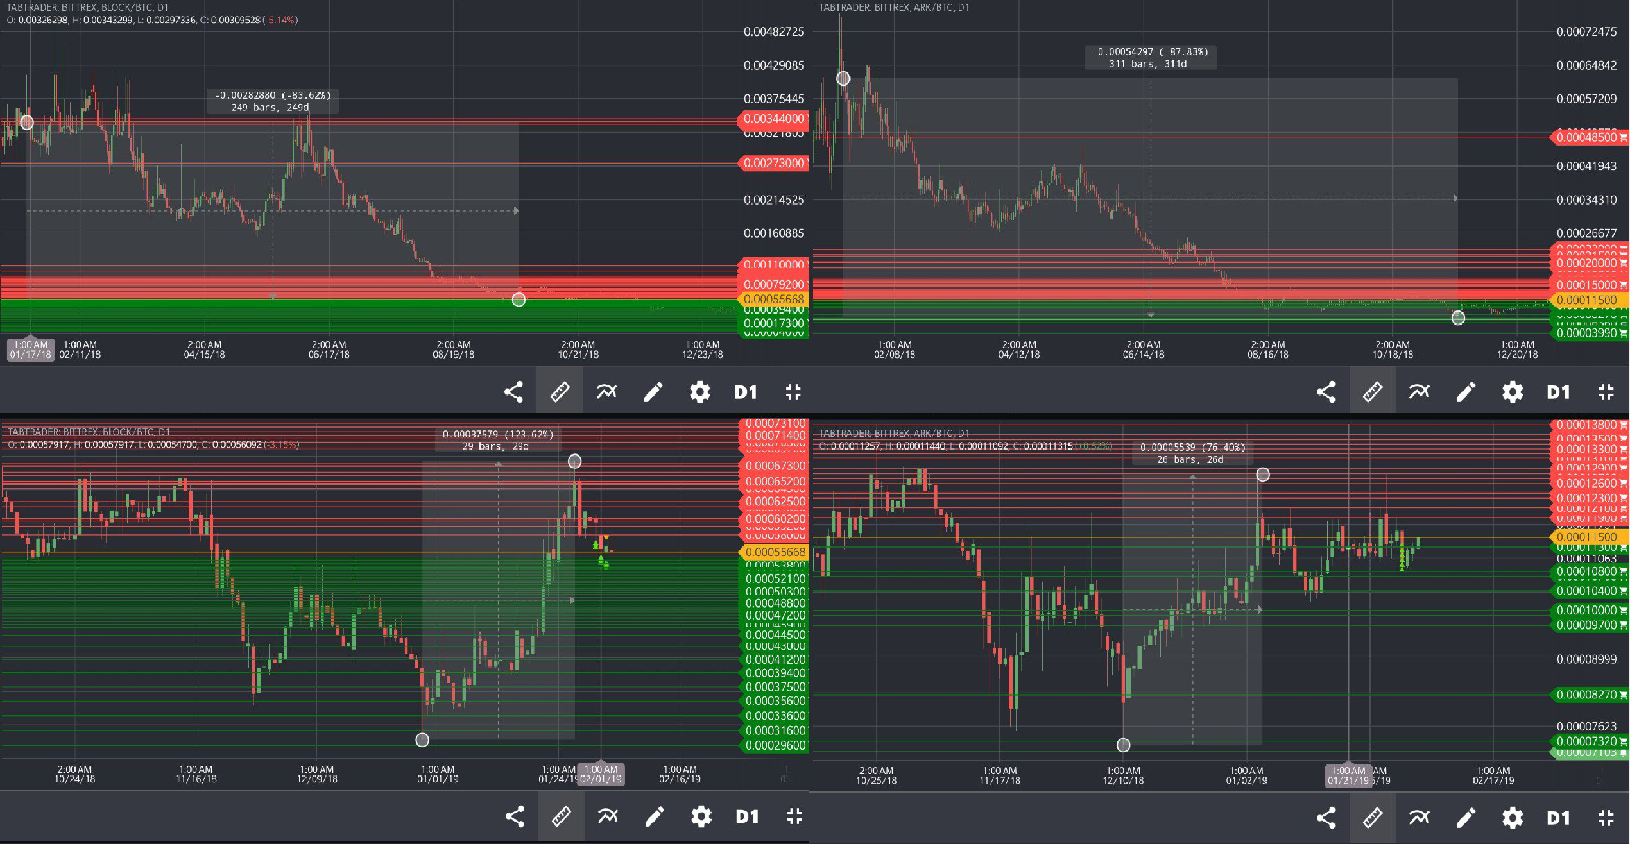Toggle ruler measure tool on top-right ARK chart
The image size is (1630, 844).
1373,392
